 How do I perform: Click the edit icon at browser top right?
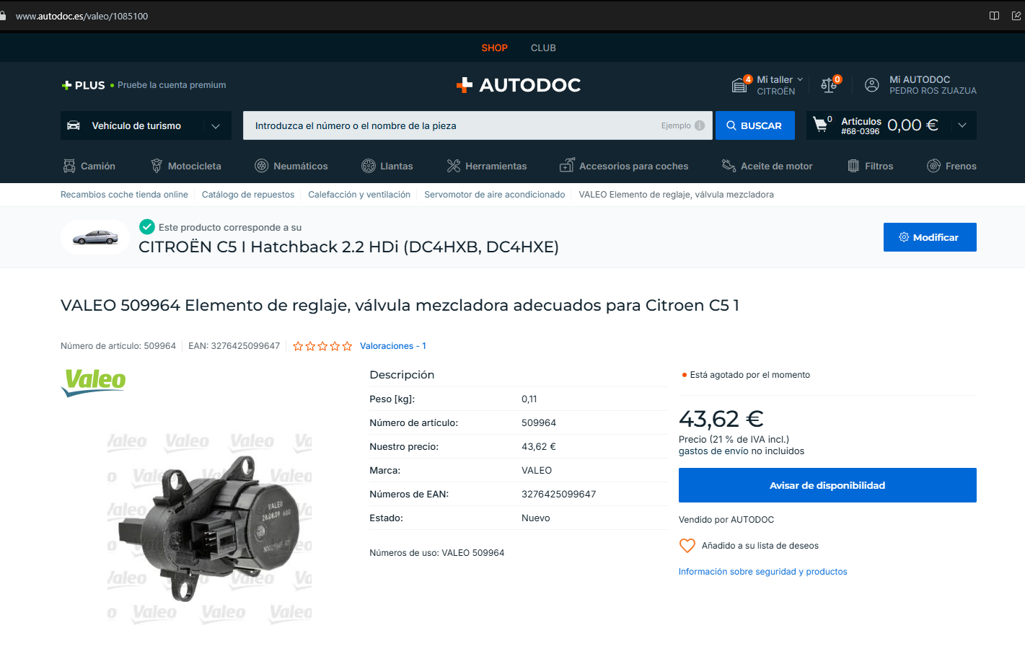point(1016,16)
